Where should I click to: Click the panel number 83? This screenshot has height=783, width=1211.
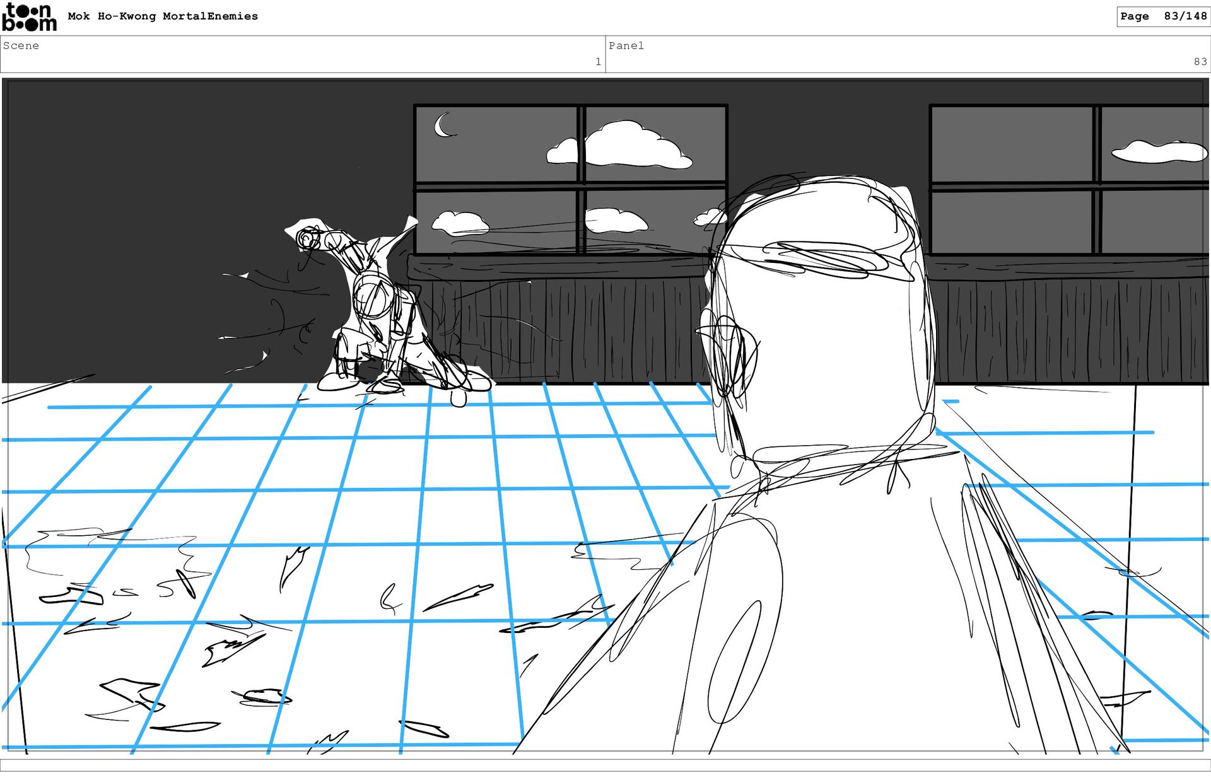[1200, 62]
